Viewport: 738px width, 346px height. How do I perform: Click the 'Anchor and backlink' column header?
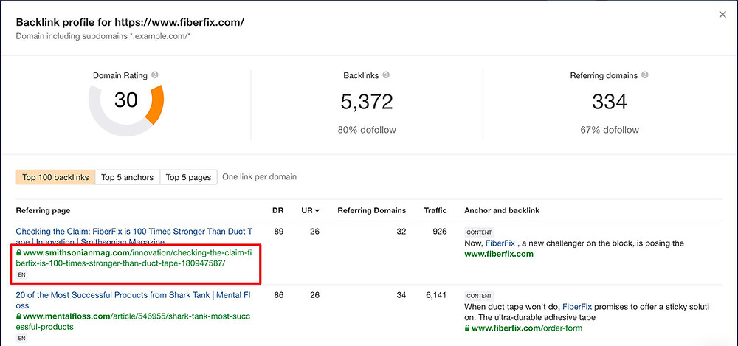coord(502,210)
